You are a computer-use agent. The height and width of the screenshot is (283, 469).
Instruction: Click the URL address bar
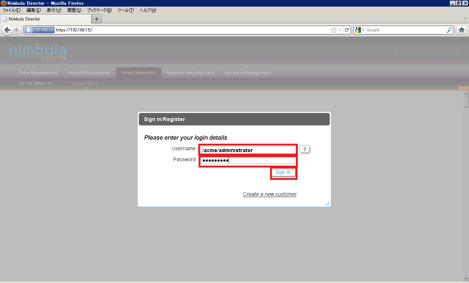tap(192, 30)
